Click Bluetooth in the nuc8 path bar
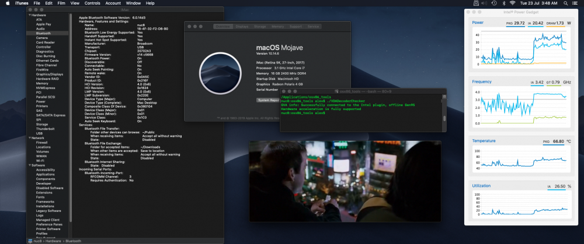 click(x=74, y=241)
